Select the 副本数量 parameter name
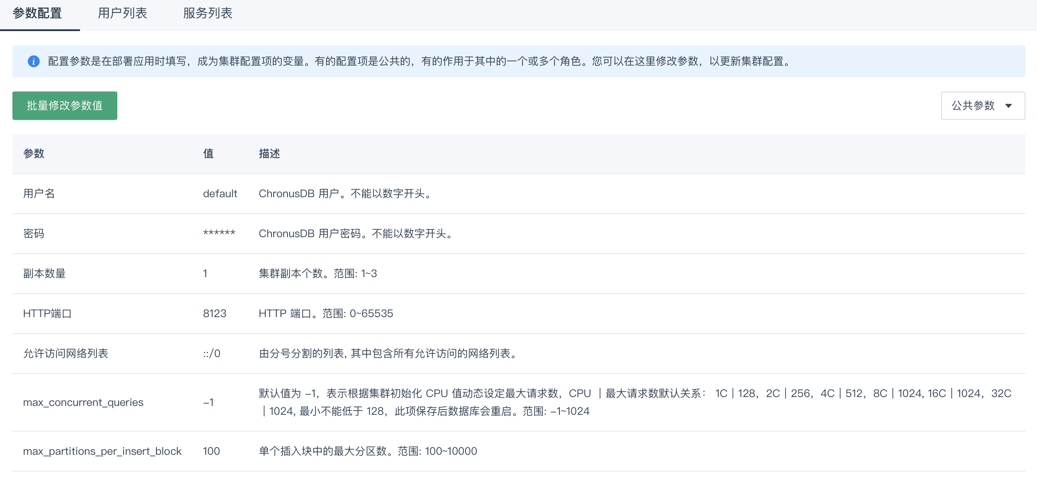 click(44, 274)
